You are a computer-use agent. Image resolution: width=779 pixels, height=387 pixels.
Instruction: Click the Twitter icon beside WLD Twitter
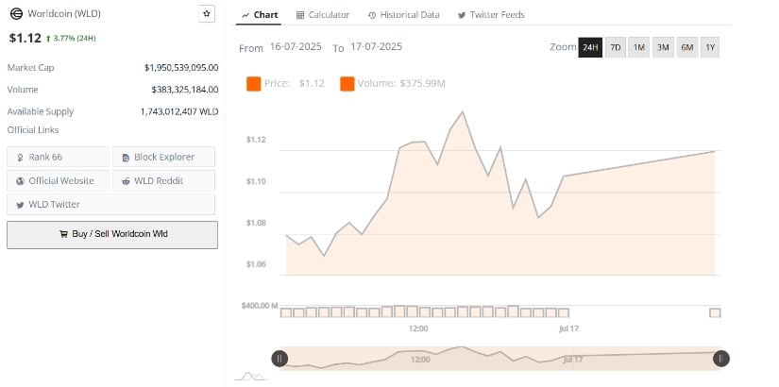click(x=21, y=205)
